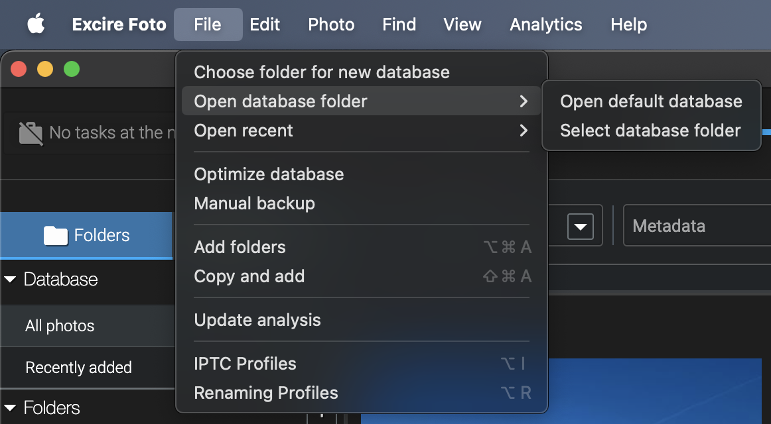Select Recently added in sidebar
The width and height of the screenshot is (771, 424).
tap(88, 368)
